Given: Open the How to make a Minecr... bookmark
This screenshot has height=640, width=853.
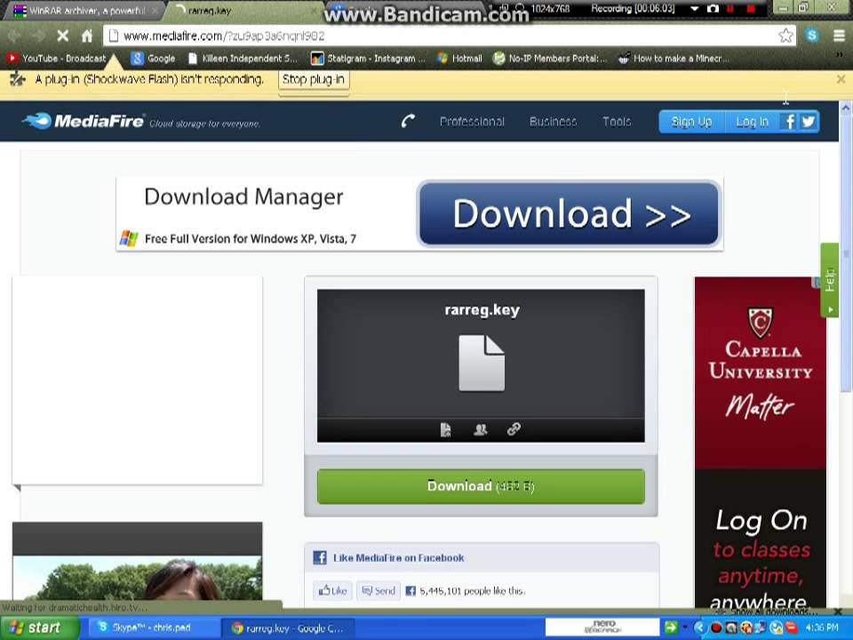Looking at the screenshot, I should click(x=674, y=59).
